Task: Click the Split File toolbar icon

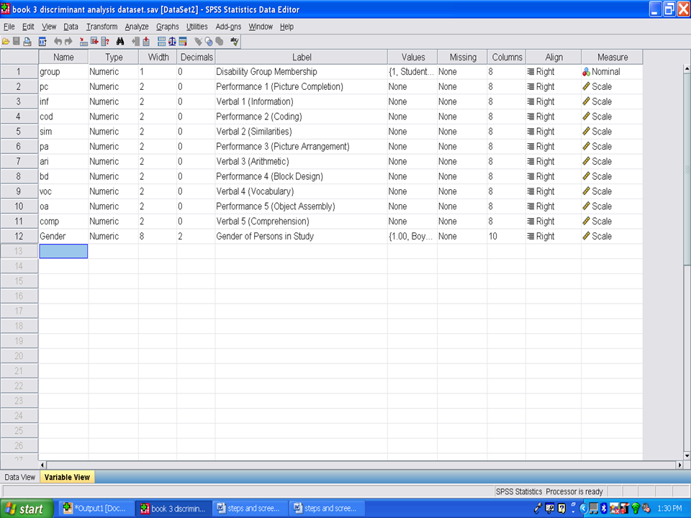Action: [161, 42]
